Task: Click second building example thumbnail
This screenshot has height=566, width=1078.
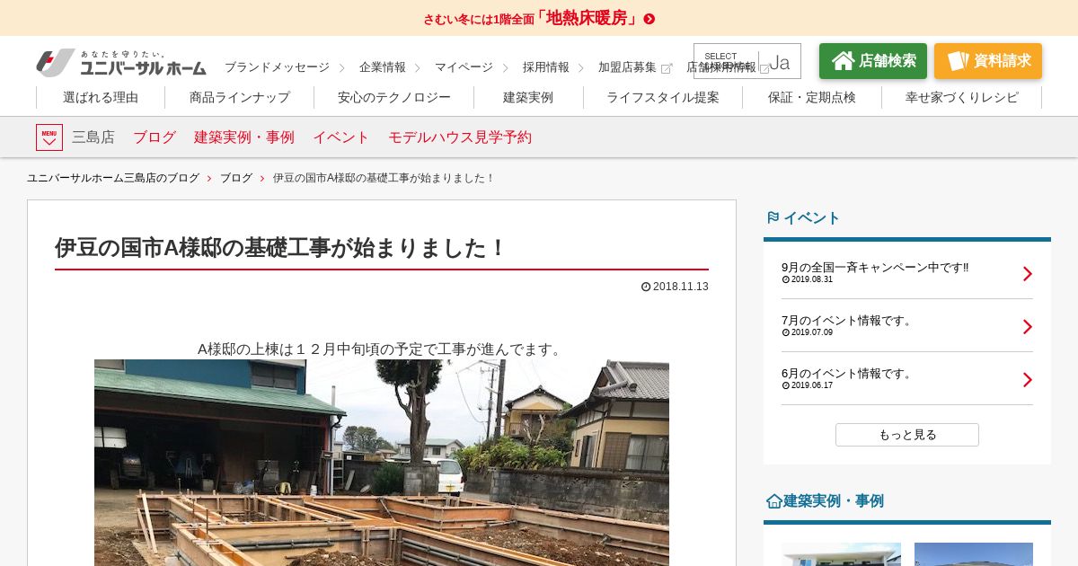Action: coord(974,554)
